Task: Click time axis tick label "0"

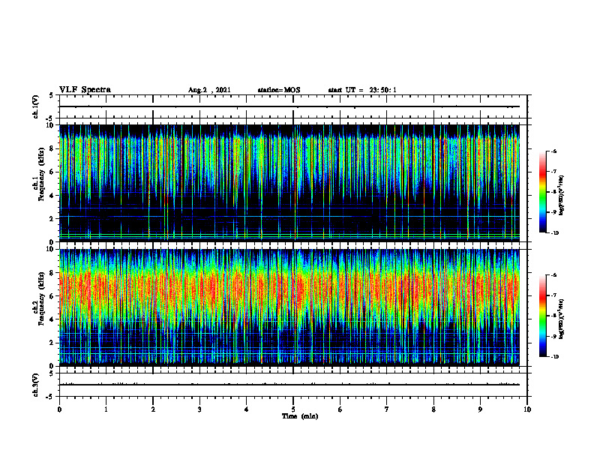Action: coord(59,409)
